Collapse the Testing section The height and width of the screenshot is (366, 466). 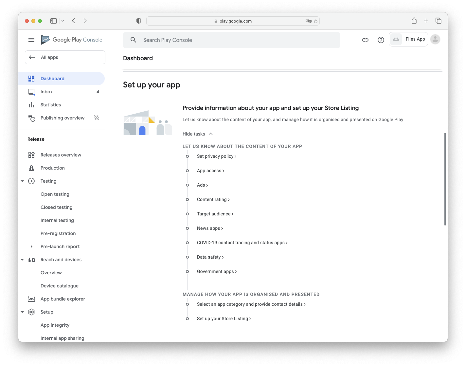click(x=22, y=181)
